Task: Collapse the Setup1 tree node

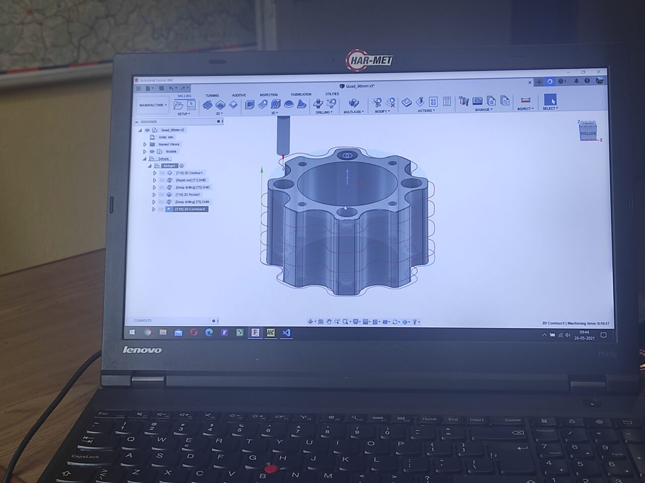Action: 149,165
